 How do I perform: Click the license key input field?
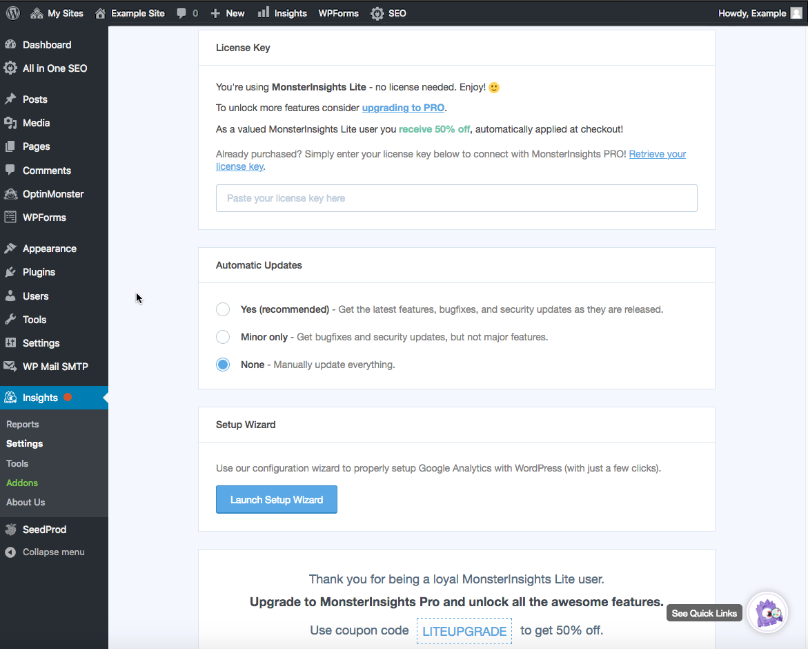457,198
